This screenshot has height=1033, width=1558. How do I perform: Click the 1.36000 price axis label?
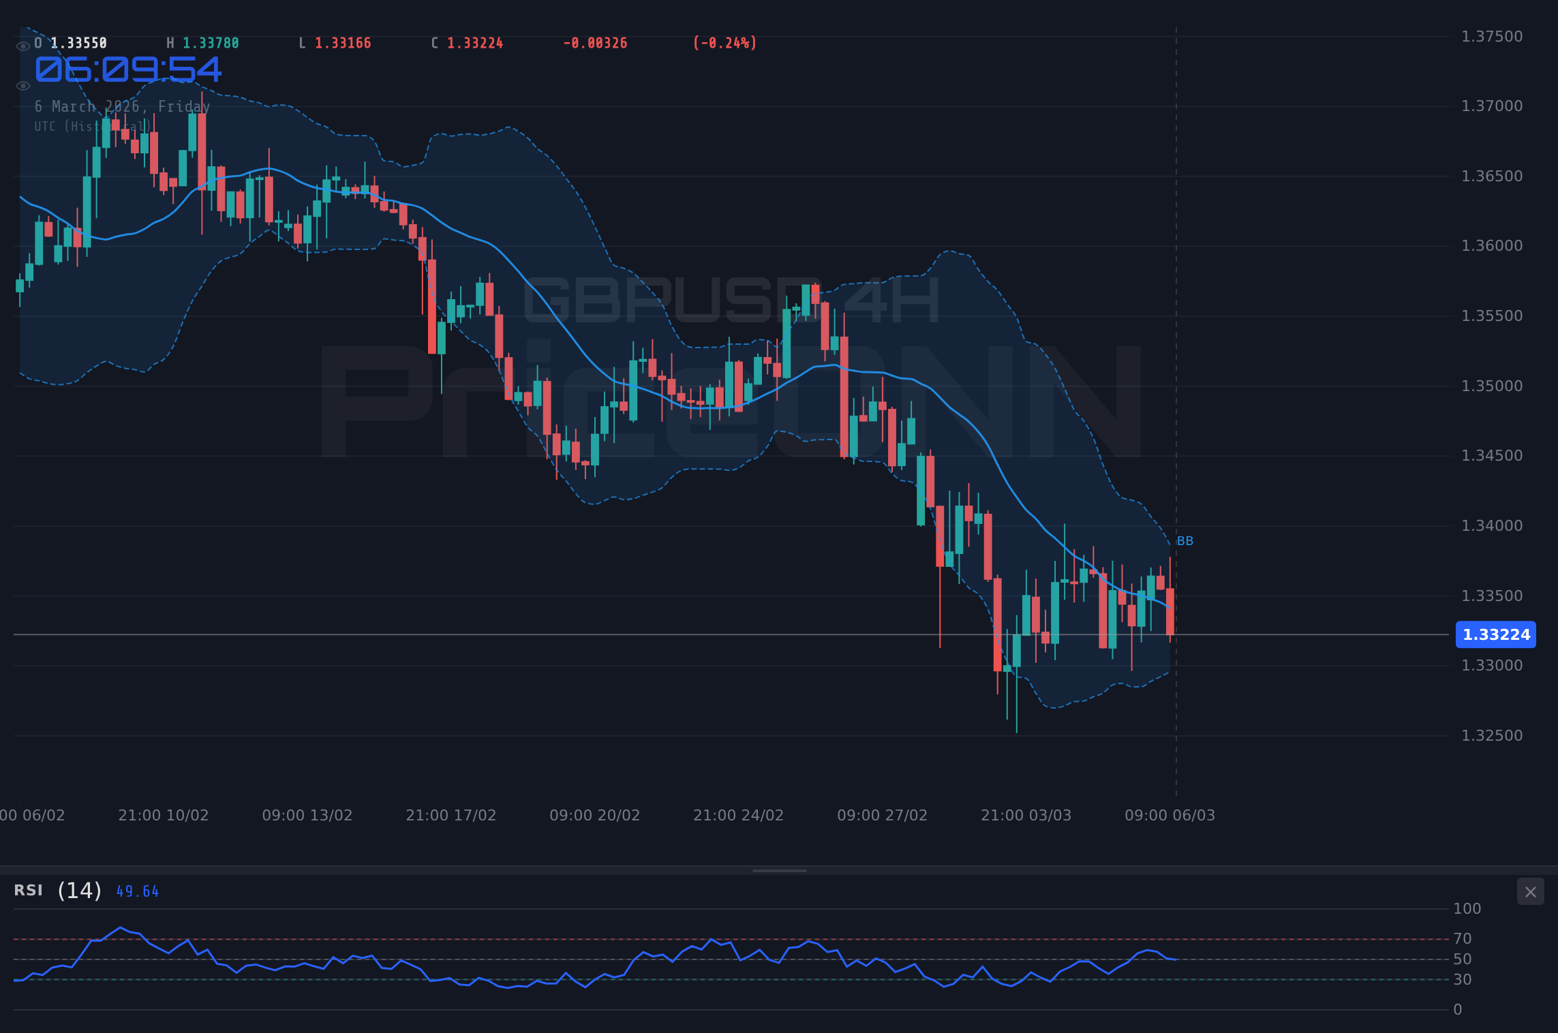pos(1492,246)
